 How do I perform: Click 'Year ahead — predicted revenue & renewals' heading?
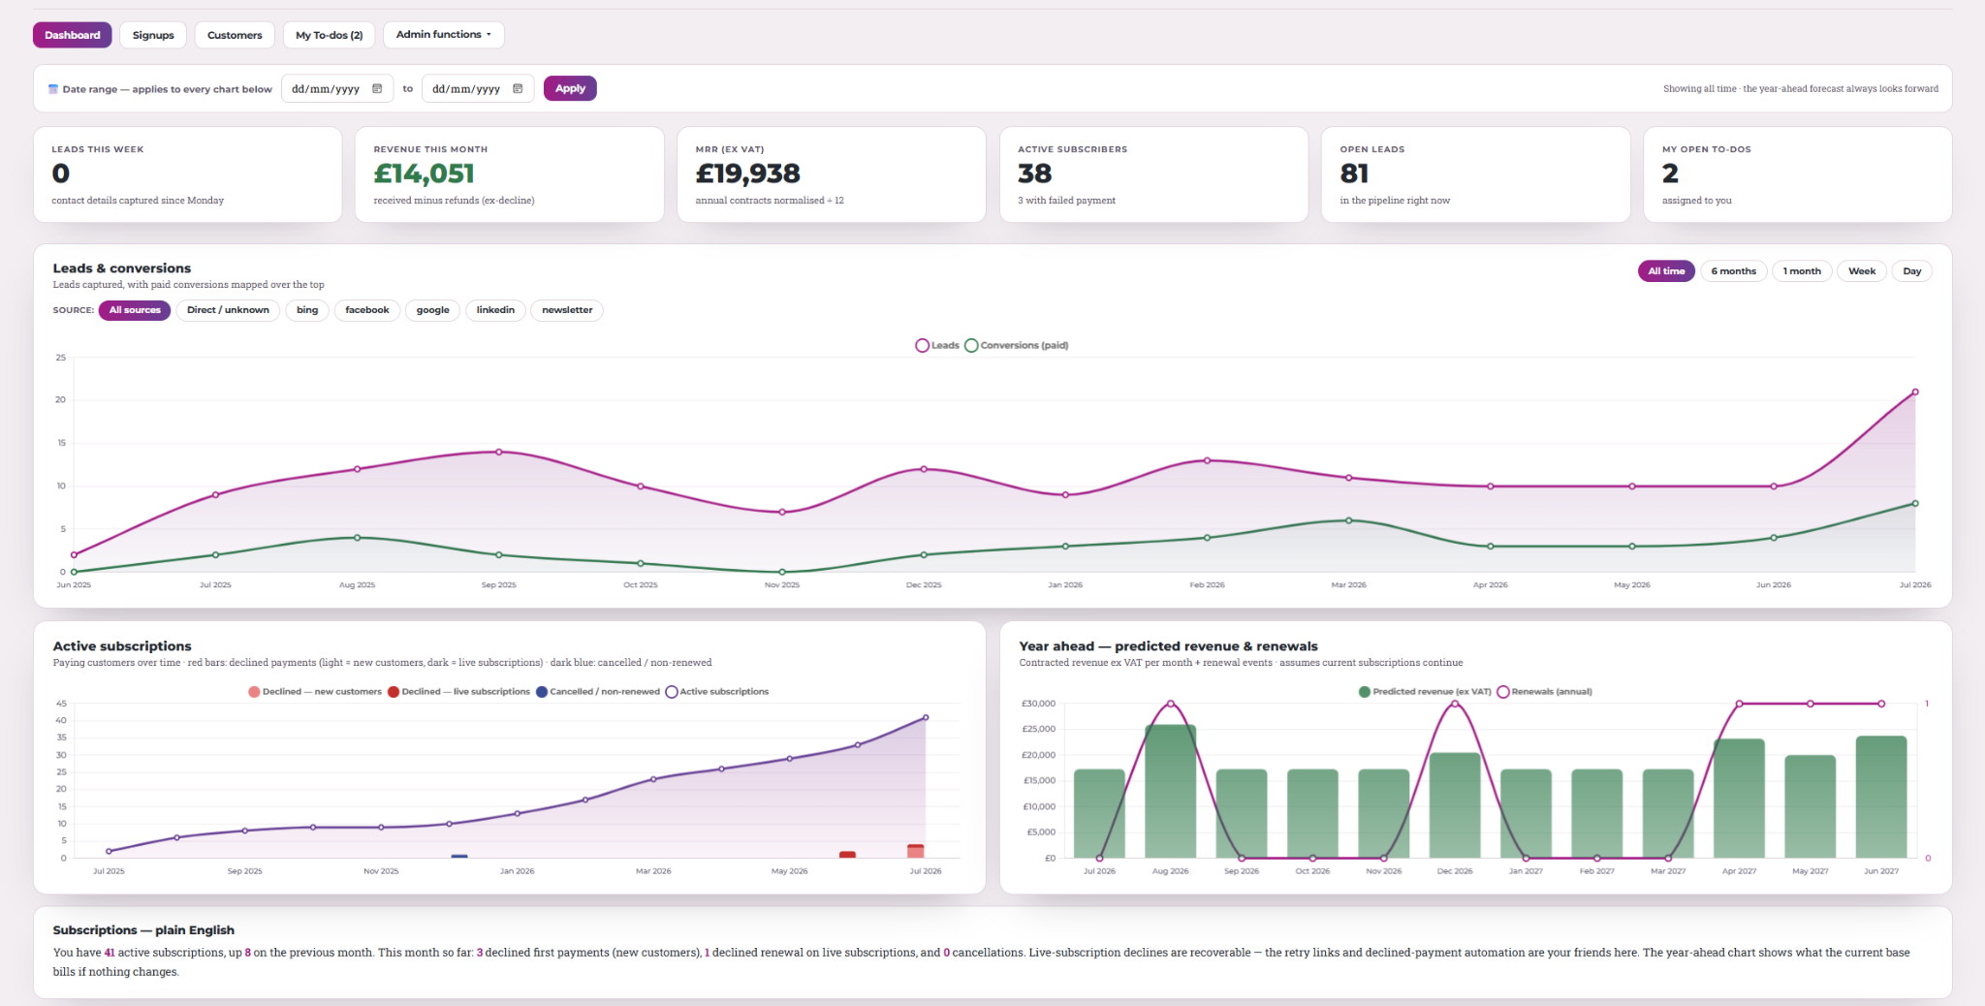(1168, 646)
